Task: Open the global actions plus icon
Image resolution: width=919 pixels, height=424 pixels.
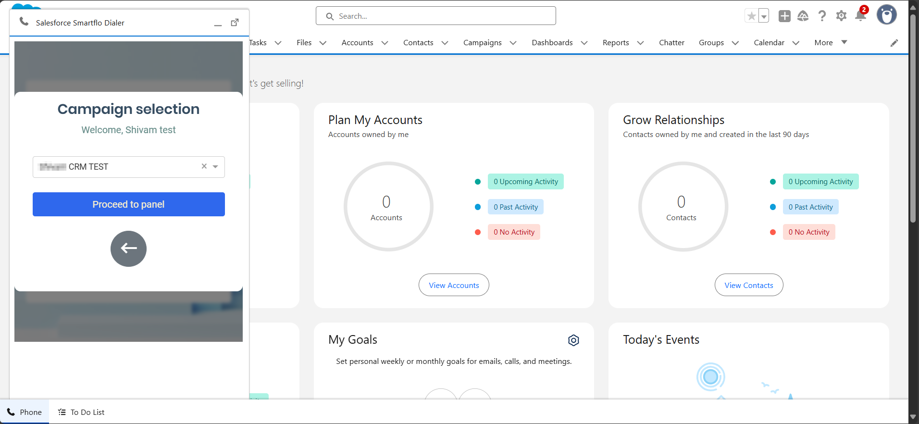Action: (x=784, y=16)
